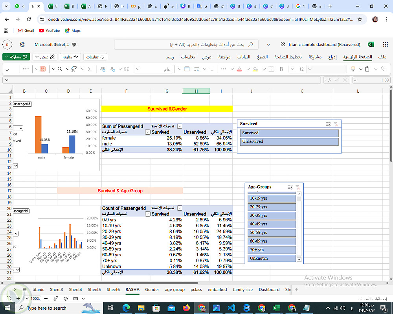Open the Microsoft 365 app launcher grid
Viewport: 393px width, 314px height.
tap(386, 45)
